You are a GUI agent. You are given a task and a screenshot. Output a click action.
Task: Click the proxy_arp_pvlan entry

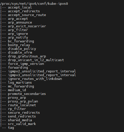pyautogui.click(x=23, y=101)
